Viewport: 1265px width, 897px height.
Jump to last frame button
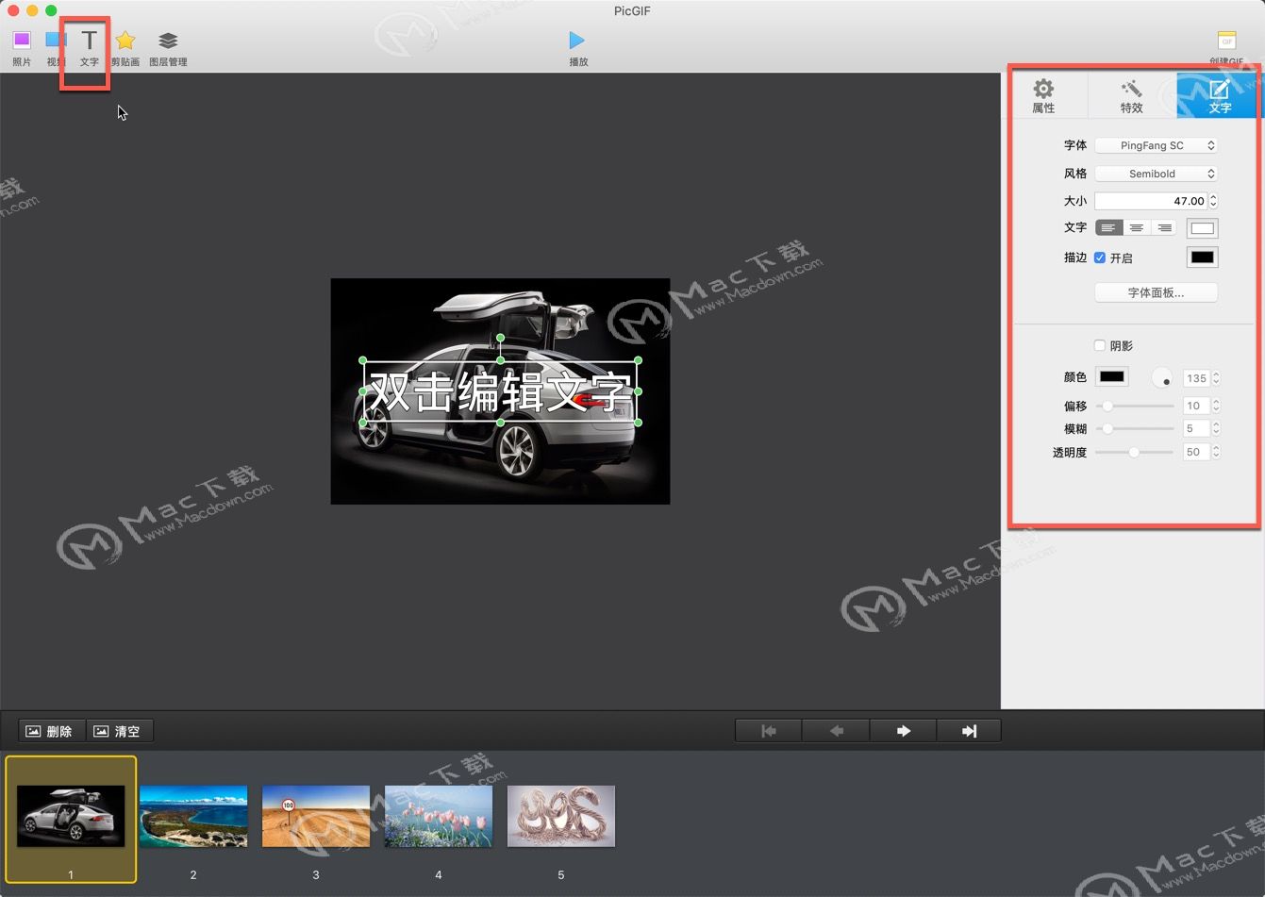969,731
